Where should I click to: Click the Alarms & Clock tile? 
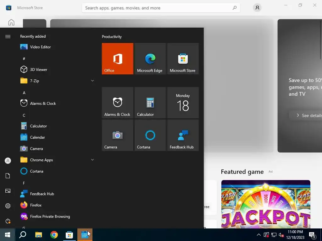pos(118,103)
